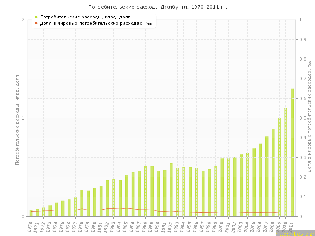Toggle the 'Потребительские расходы, млрд. долл.' legend entry
Image resolution: width=315 pixels, height=236 pixels.
(x=86, y=17)
